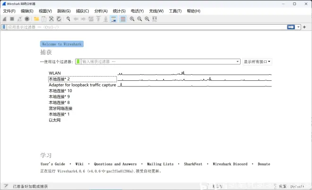Open a capture file with folder icon
Viewport: 312px width, 190px height.
pyautogui.click(x=36, y=19)
